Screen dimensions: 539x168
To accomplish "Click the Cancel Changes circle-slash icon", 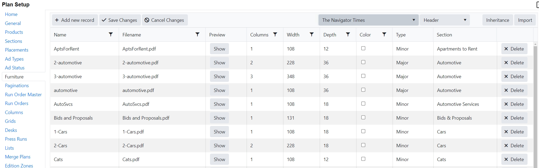I will click(147, 20).
